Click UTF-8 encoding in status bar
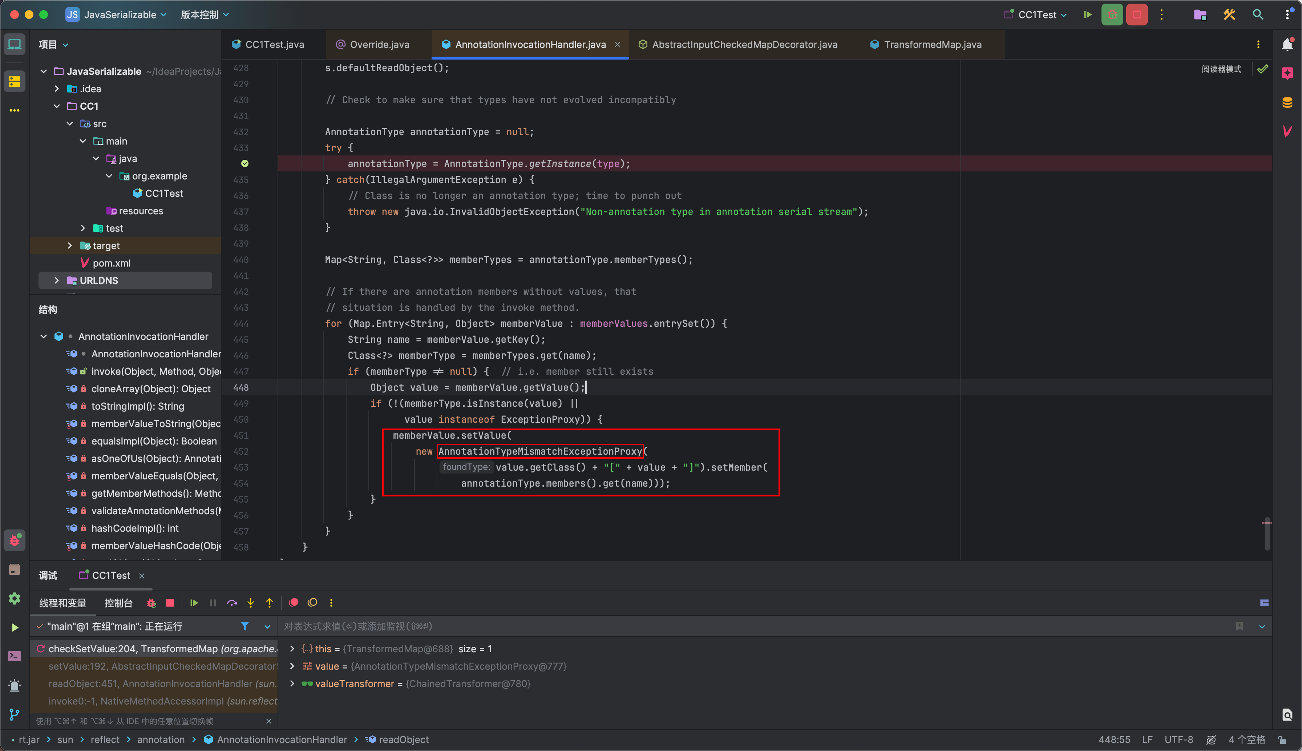The width and height of the screenshot is (1302, 751). [x=1179, y=740]
